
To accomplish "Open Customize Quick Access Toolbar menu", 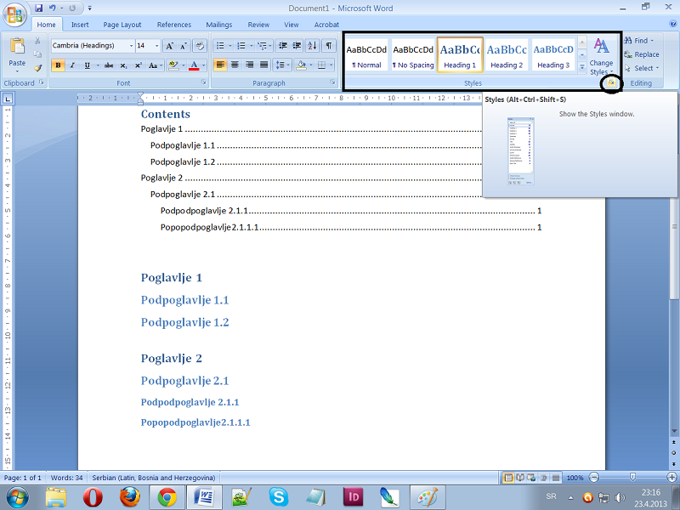I will [90, 8].
